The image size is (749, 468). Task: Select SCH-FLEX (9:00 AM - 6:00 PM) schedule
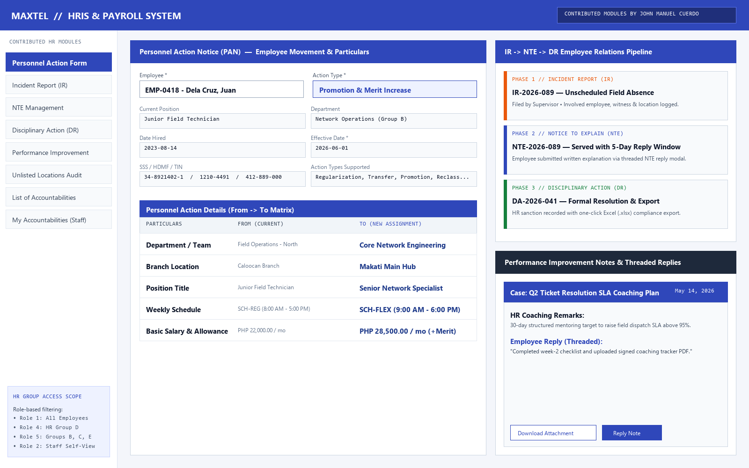pos(410,310)
